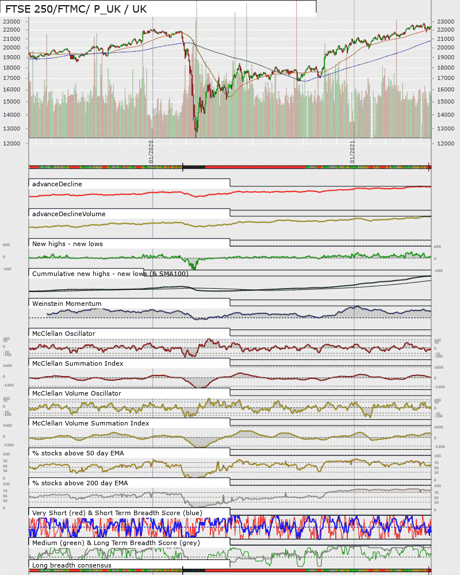This screenshot has height=575, width=460.
Task: Click the black segment on the top consensus bar
Action: [x=194, y=167]
